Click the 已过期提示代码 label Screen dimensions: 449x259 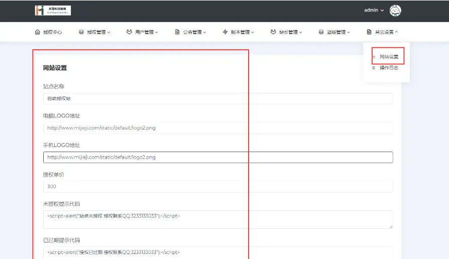62,240
